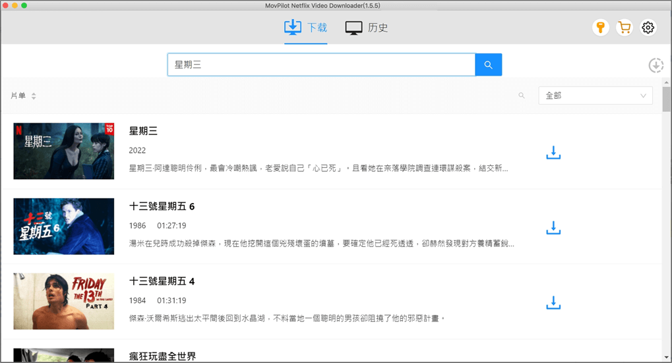The height and width of the screenshot is (363, 672).
Task: Click the 星期三 description text line
Action: (319, 168)
